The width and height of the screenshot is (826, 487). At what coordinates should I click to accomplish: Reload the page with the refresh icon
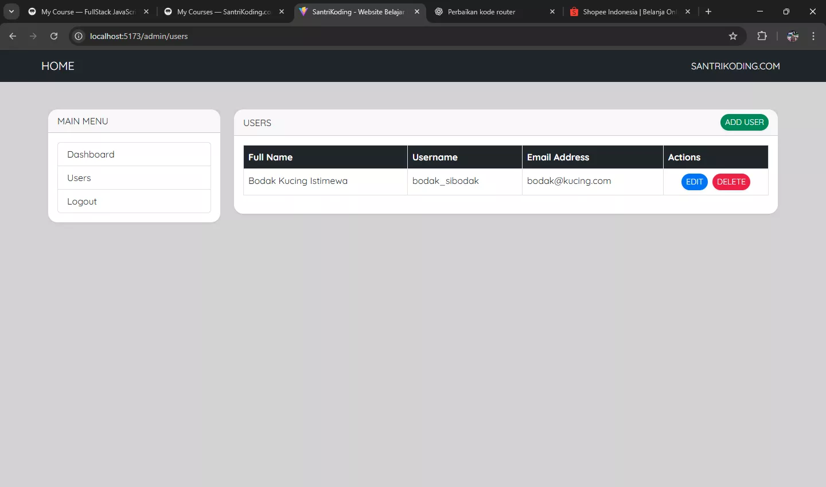point(54,36)
